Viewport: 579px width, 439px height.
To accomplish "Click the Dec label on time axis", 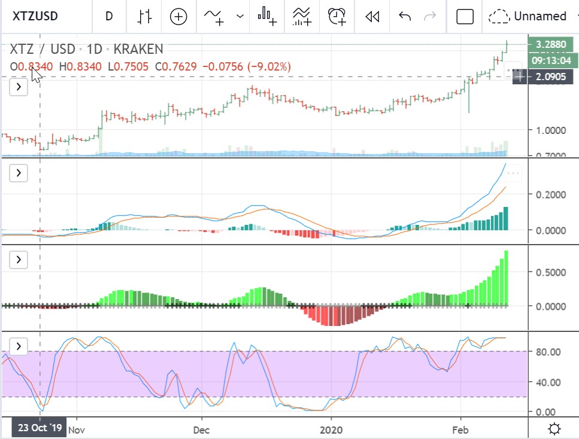I will point(201,430).
